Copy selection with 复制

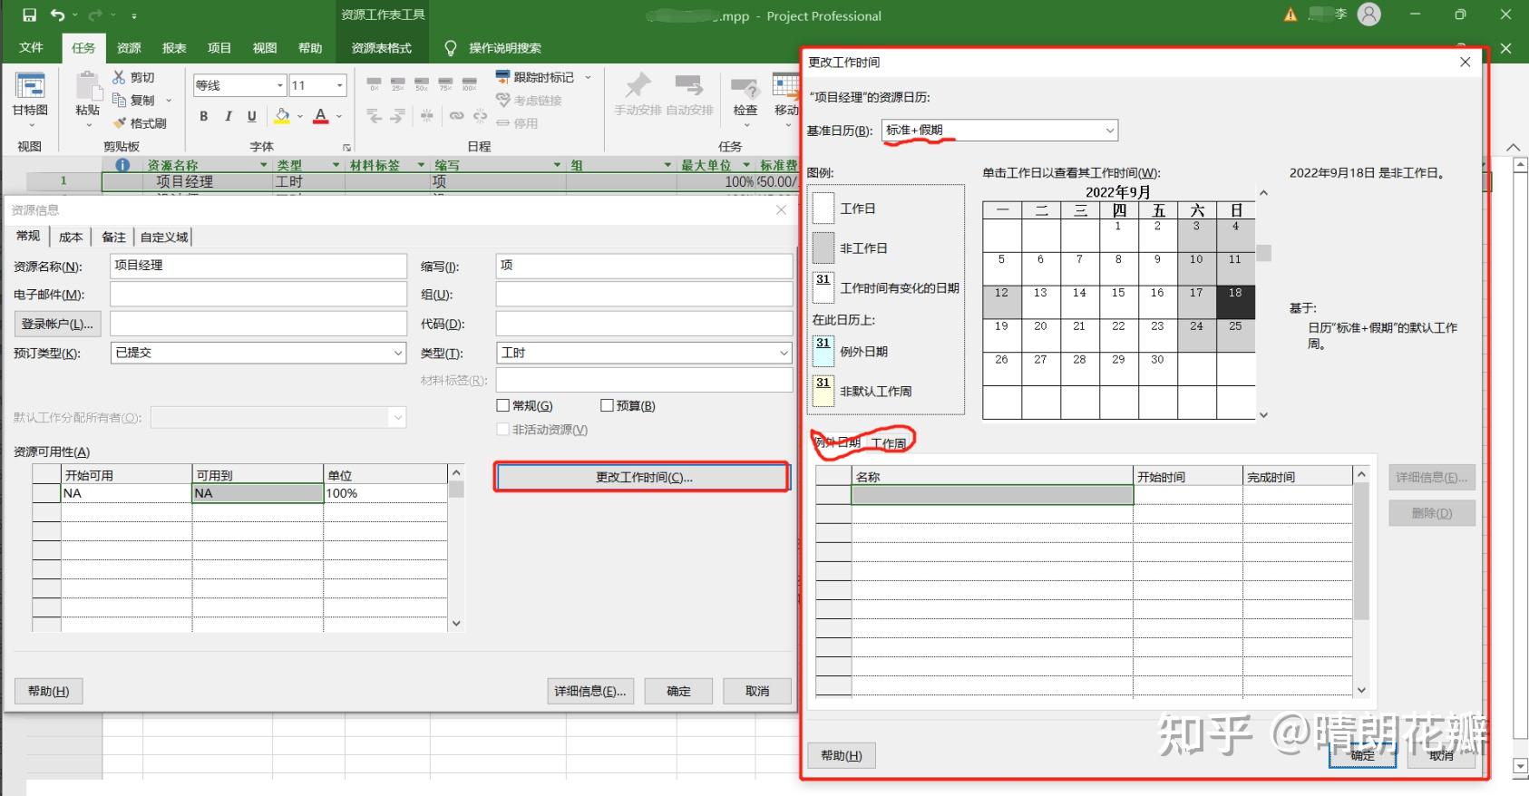click(x=133, y=101)
